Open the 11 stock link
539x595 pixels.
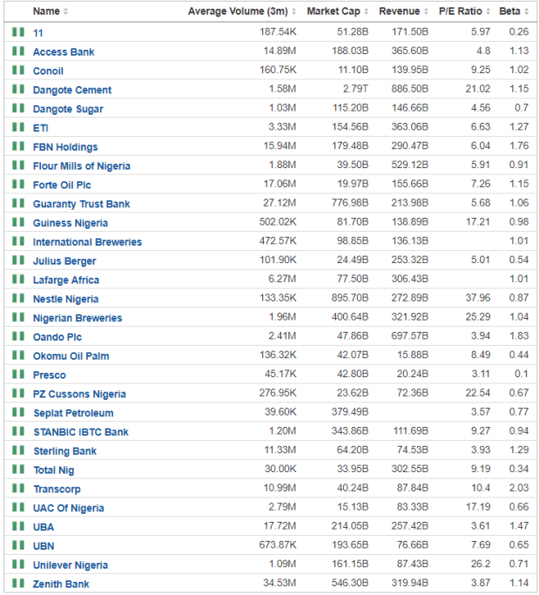38,33
